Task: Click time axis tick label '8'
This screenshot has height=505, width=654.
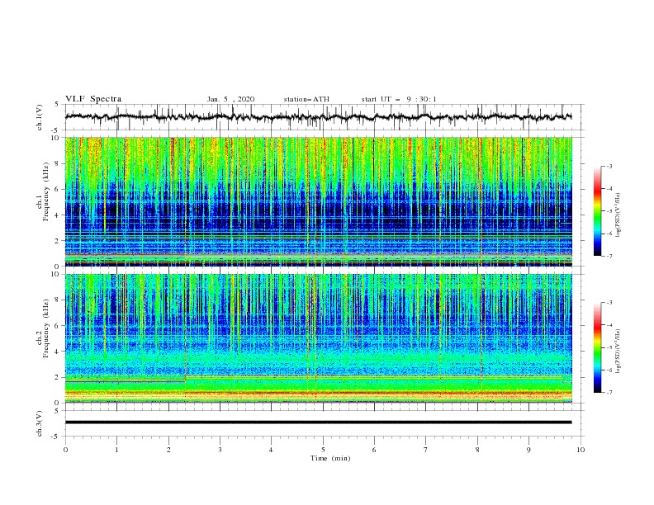Action: [x=477, y=450]
